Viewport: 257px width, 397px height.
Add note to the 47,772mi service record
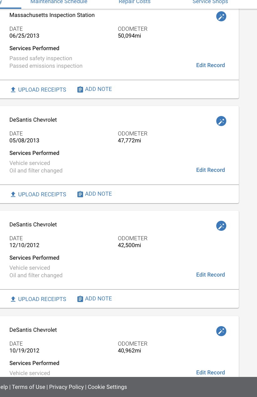coord(94,194)
